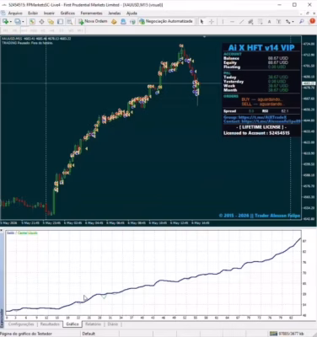This screenshot has height=337, width=317.
Task: Click the chart shift triangle marker atop chart
Action: pos(205,36)
